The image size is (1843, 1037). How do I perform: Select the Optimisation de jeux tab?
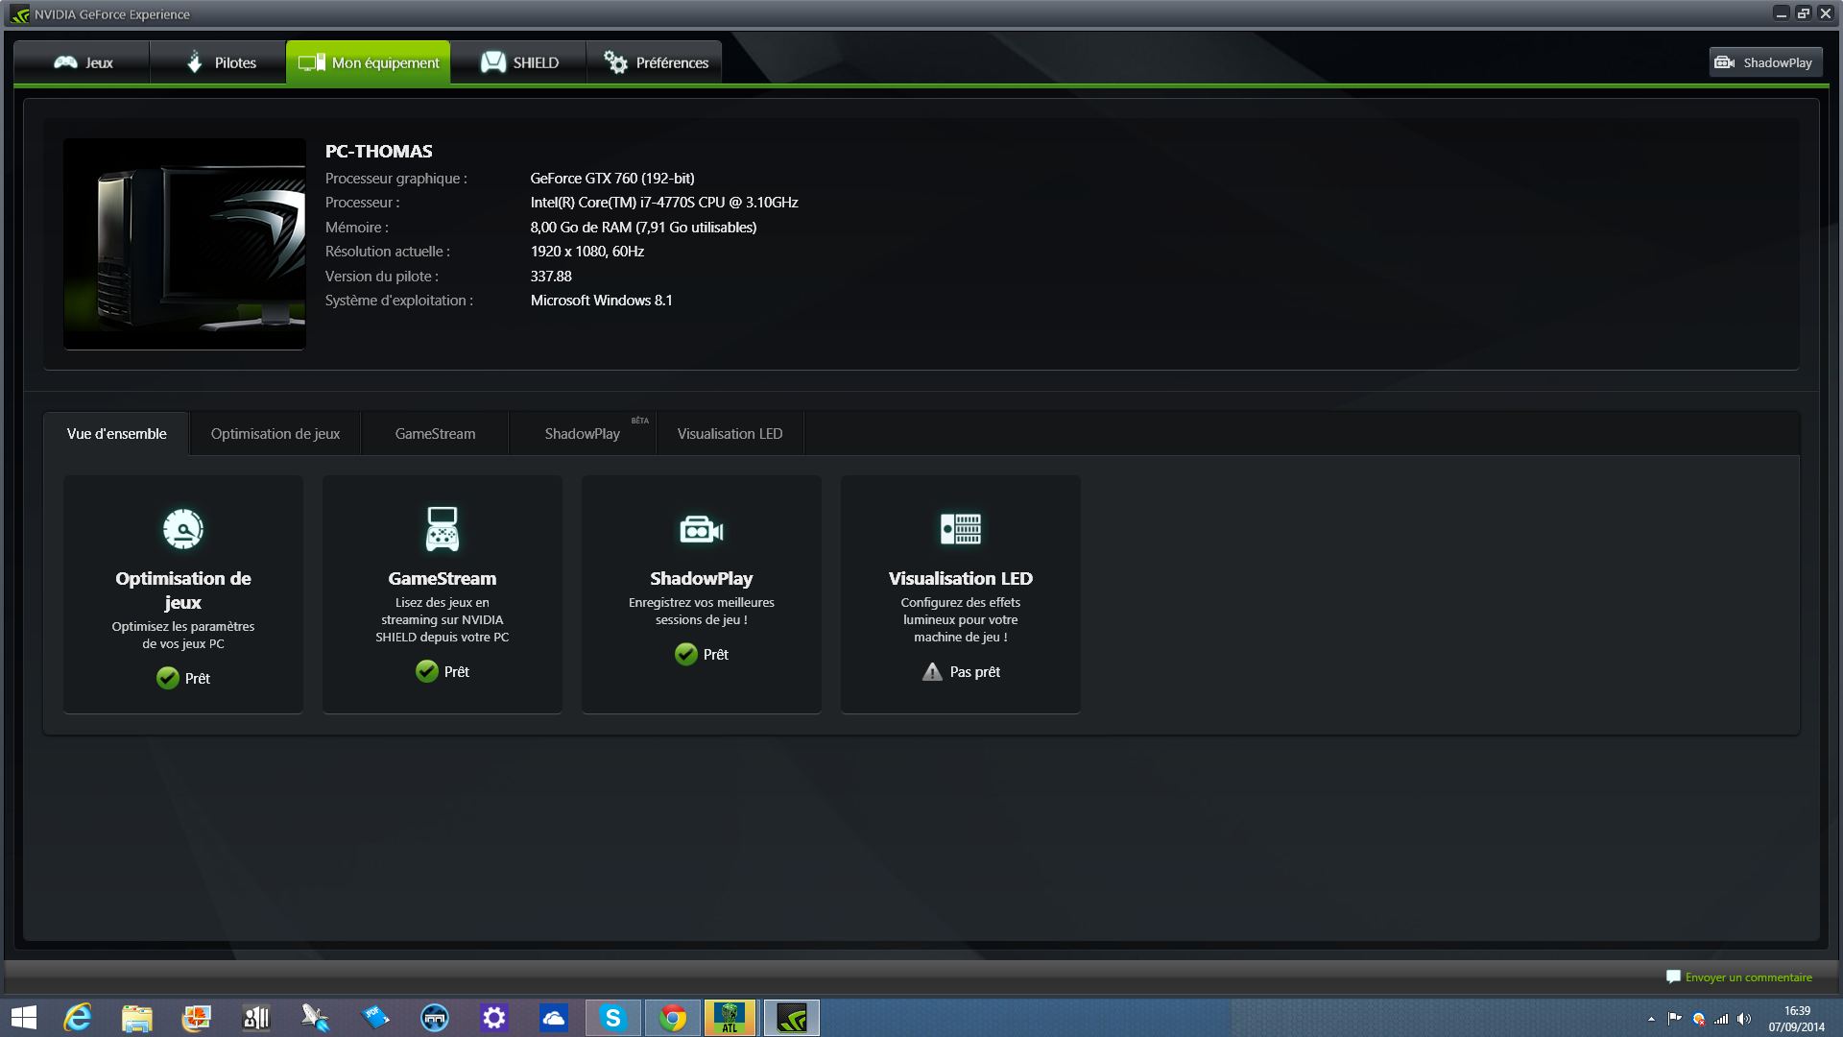pos(275,433)
